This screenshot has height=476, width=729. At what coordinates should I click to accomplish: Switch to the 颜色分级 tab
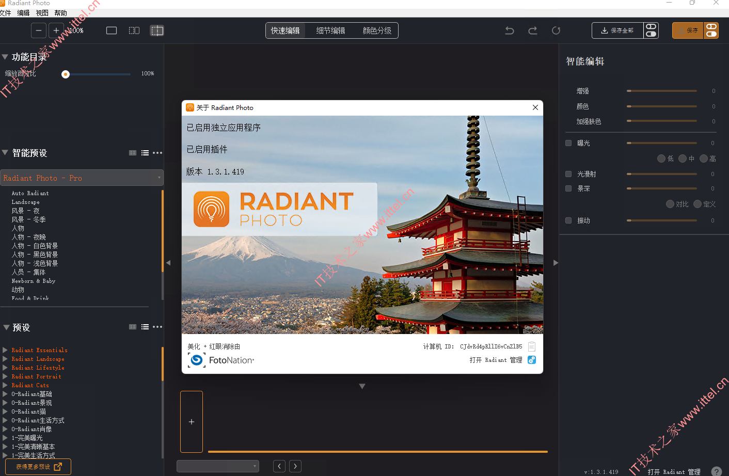coord(377,30)
